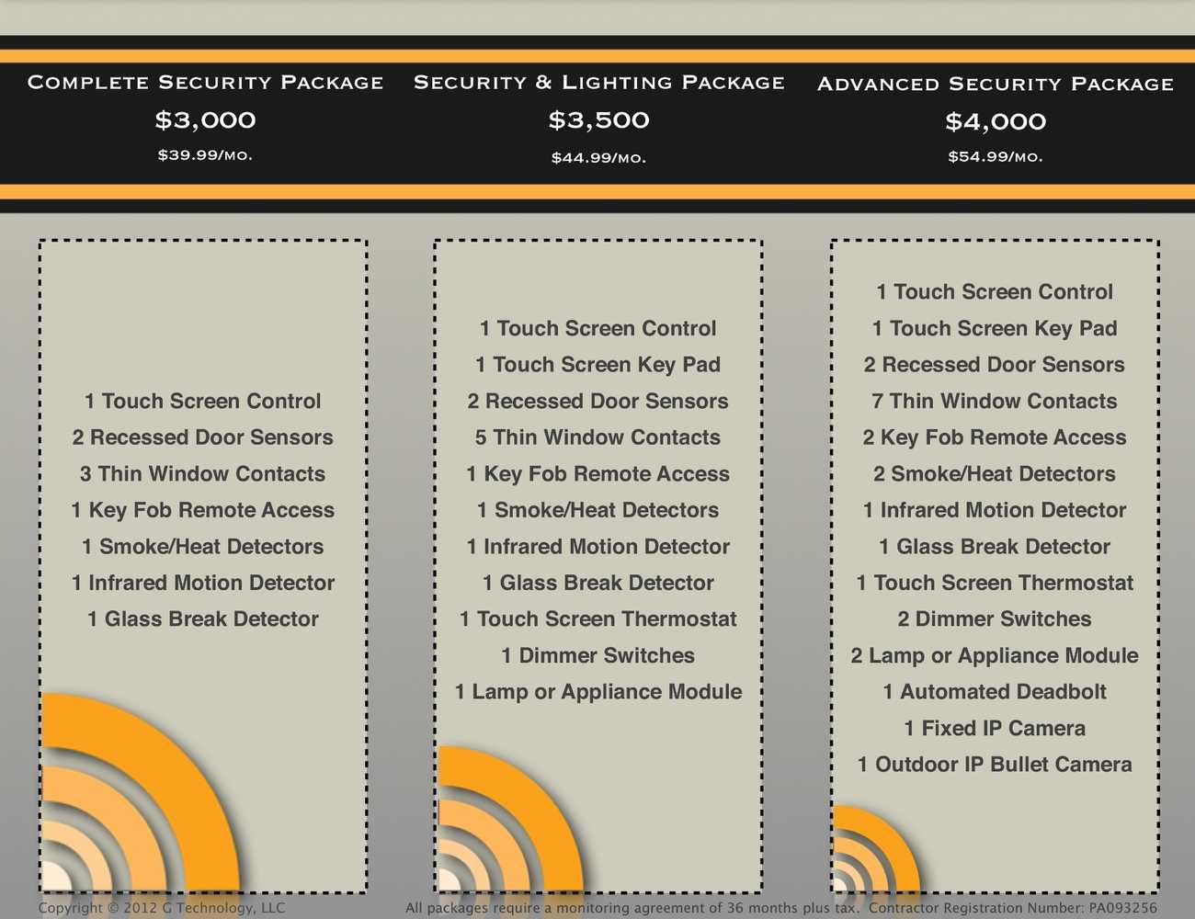The height and width of the screenshot is (919, 1195).
Task: Select the '5 Thin Window Contacts' line
Action: 598,437
